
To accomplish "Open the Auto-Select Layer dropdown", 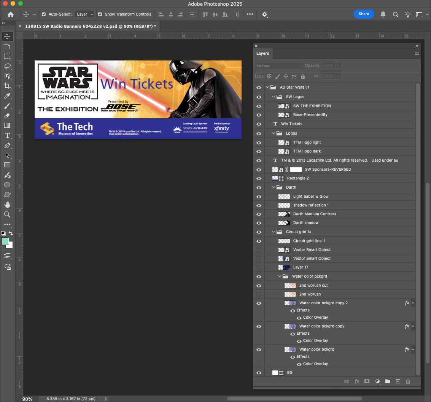I will [x=84, y=14].
